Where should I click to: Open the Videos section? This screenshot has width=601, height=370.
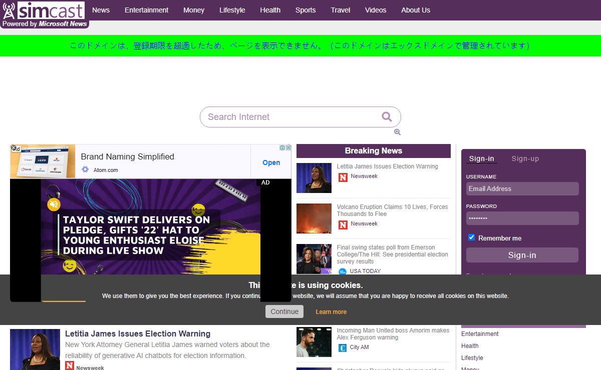[376, 10]
